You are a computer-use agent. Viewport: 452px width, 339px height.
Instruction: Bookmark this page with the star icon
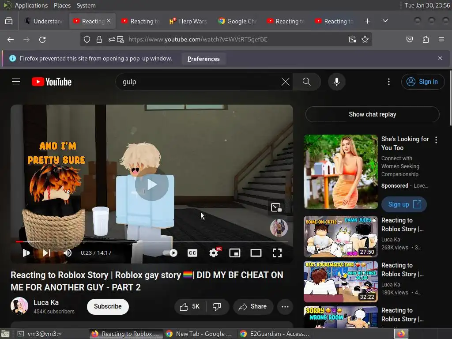pos(365,39)
